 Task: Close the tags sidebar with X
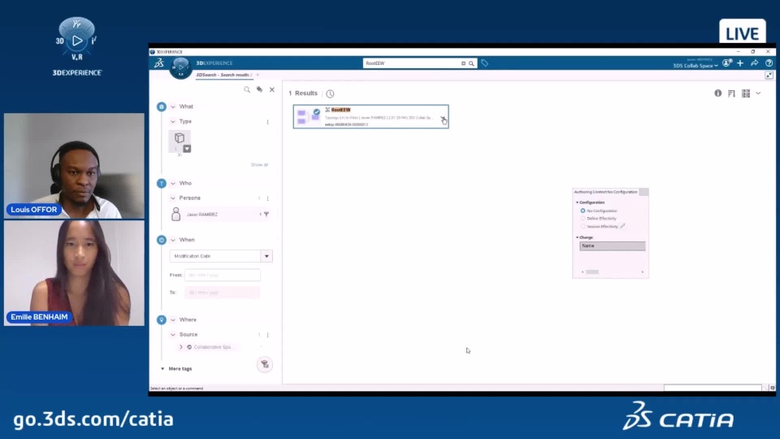[272, 89]
